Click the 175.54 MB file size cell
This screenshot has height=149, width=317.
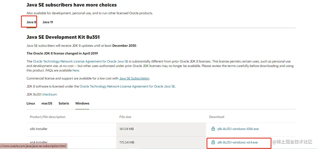[127, 142]
